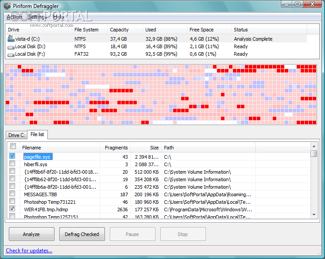Click the file list scrollbar thumb
This screenshot has width=325, height=259.
314,154
